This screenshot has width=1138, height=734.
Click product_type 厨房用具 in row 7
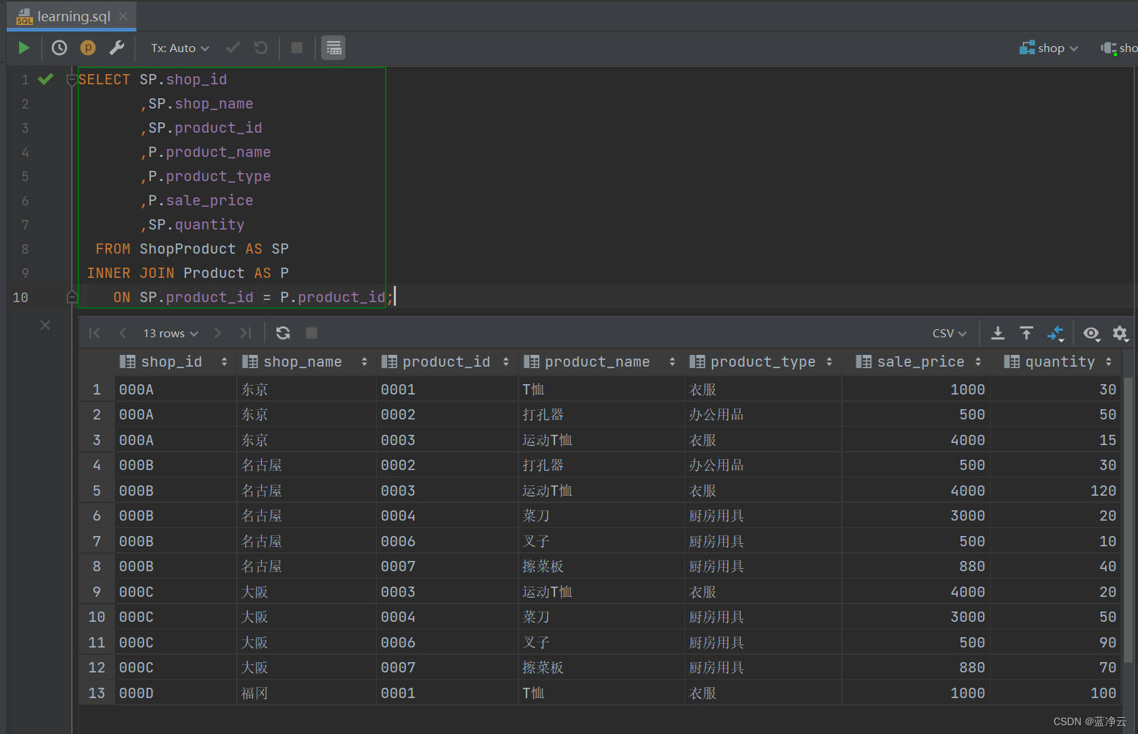pyautogui.click(x=763, y=541)
